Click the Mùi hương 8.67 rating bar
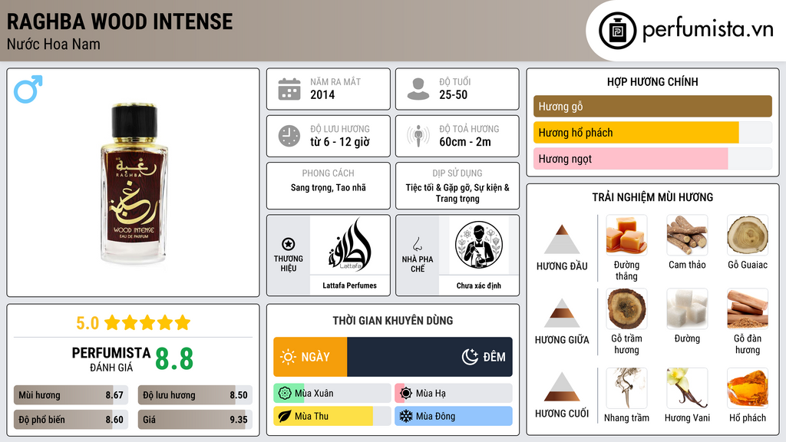The width and height of the screenshot is (786, 442). tap(71, 395)
